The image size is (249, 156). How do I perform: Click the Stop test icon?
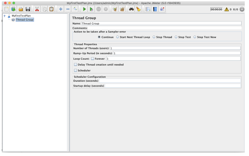click(99, 9)
